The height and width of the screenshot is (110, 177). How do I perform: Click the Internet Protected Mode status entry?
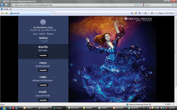click(x=139, y=104)
